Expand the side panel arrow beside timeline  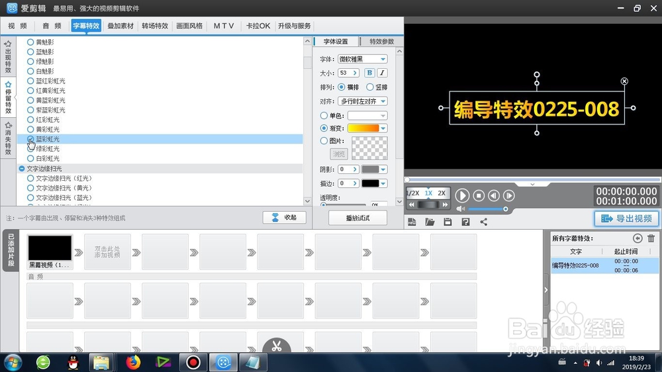546,290
